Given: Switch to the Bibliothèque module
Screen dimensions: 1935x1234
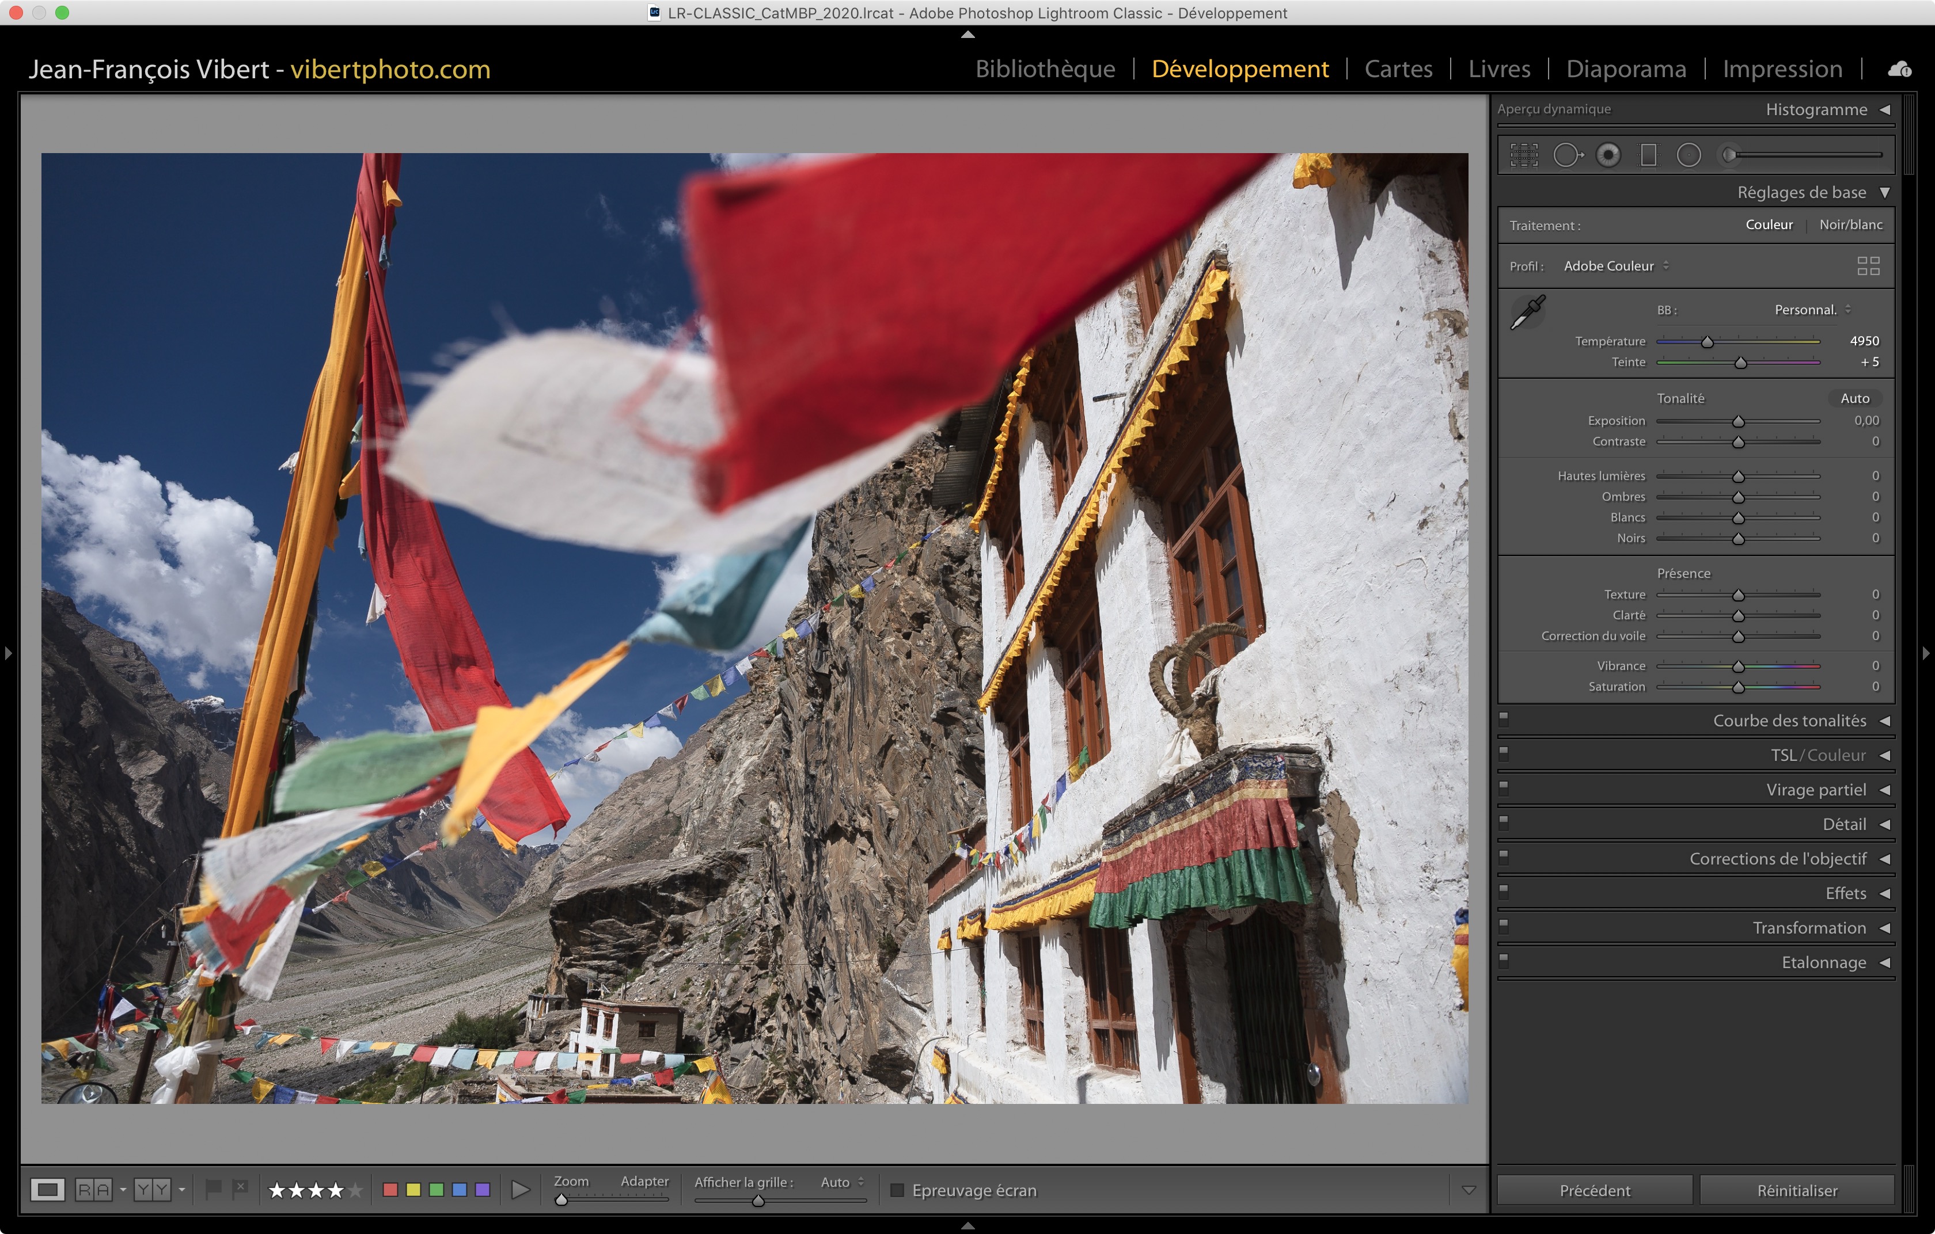Looking at the screenshot, I should [x=1045, y=69].
